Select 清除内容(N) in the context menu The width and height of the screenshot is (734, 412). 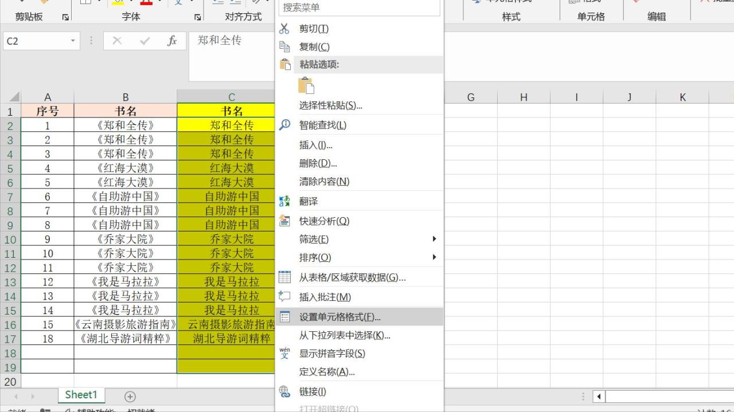coord(359,182)
